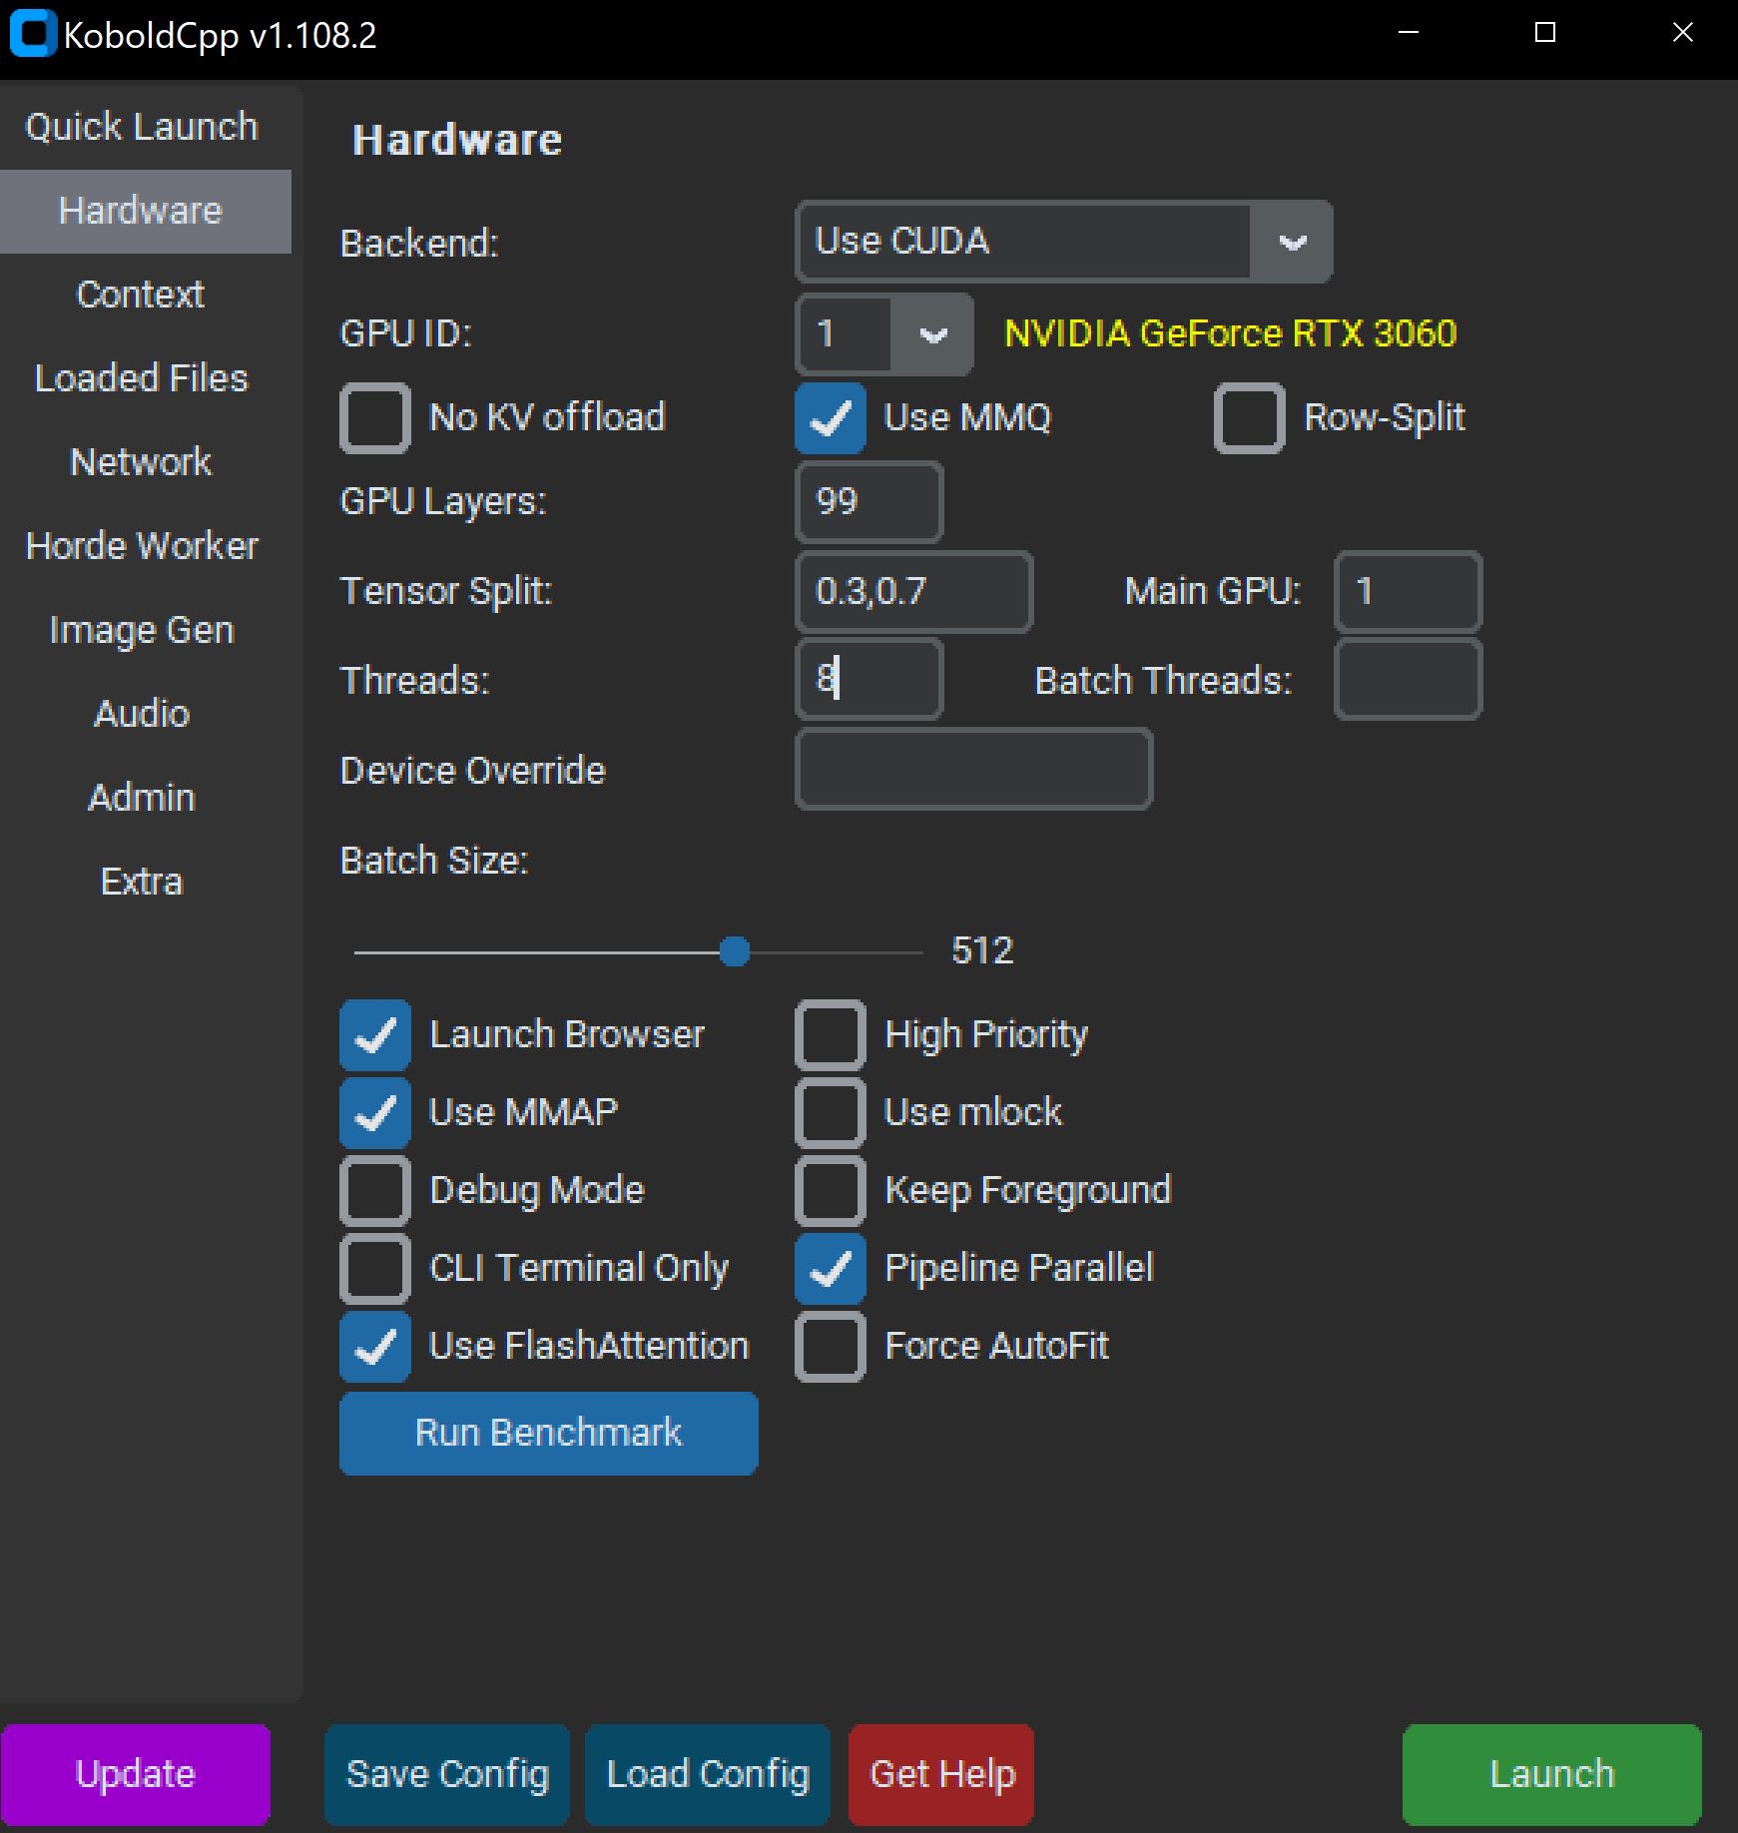Go to the Network tab
This screenshot has width=1738, height=1833.
pos(142,462)
